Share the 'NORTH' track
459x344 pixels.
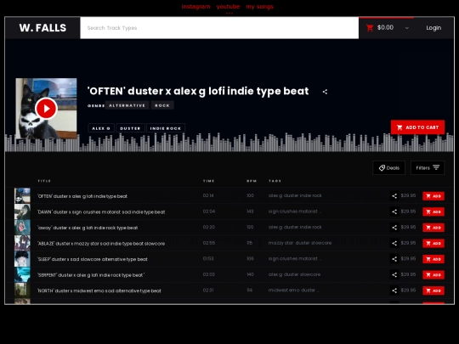click(x=394, y=290)
